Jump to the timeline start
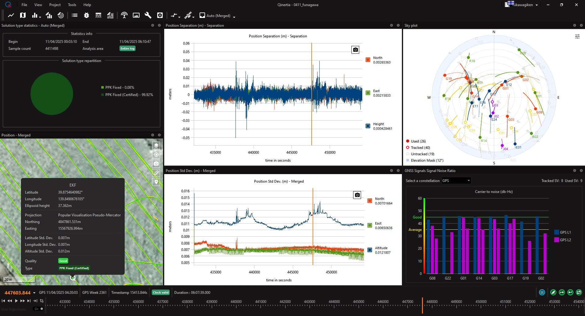 tap(3, 301)
